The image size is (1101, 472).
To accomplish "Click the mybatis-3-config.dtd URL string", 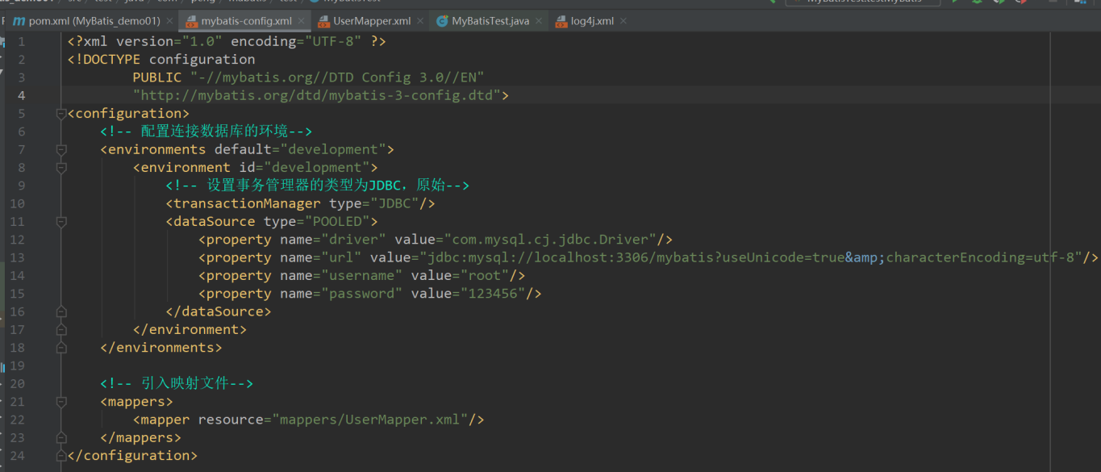I will click(316, 95).
